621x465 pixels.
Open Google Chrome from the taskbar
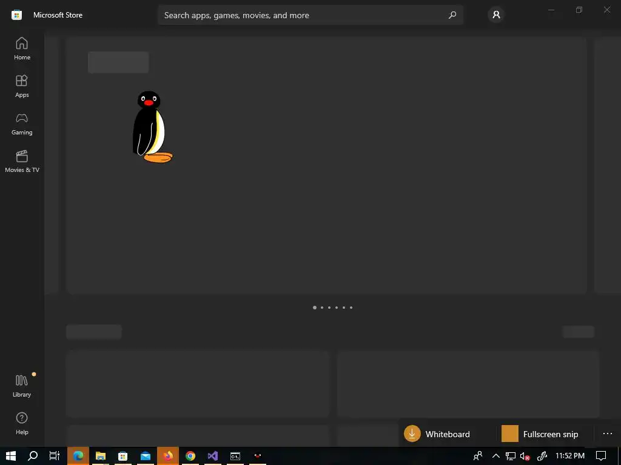(190, 456)
